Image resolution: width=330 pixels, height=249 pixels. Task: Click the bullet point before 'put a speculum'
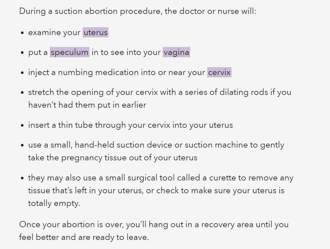(22, 53)
